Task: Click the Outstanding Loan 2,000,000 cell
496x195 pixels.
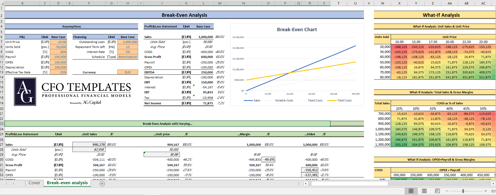Action: [128, 42]
